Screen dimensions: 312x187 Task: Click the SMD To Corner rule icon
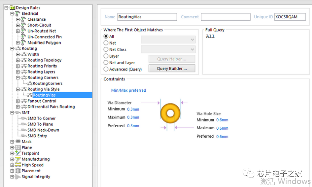tap(24, 118)
